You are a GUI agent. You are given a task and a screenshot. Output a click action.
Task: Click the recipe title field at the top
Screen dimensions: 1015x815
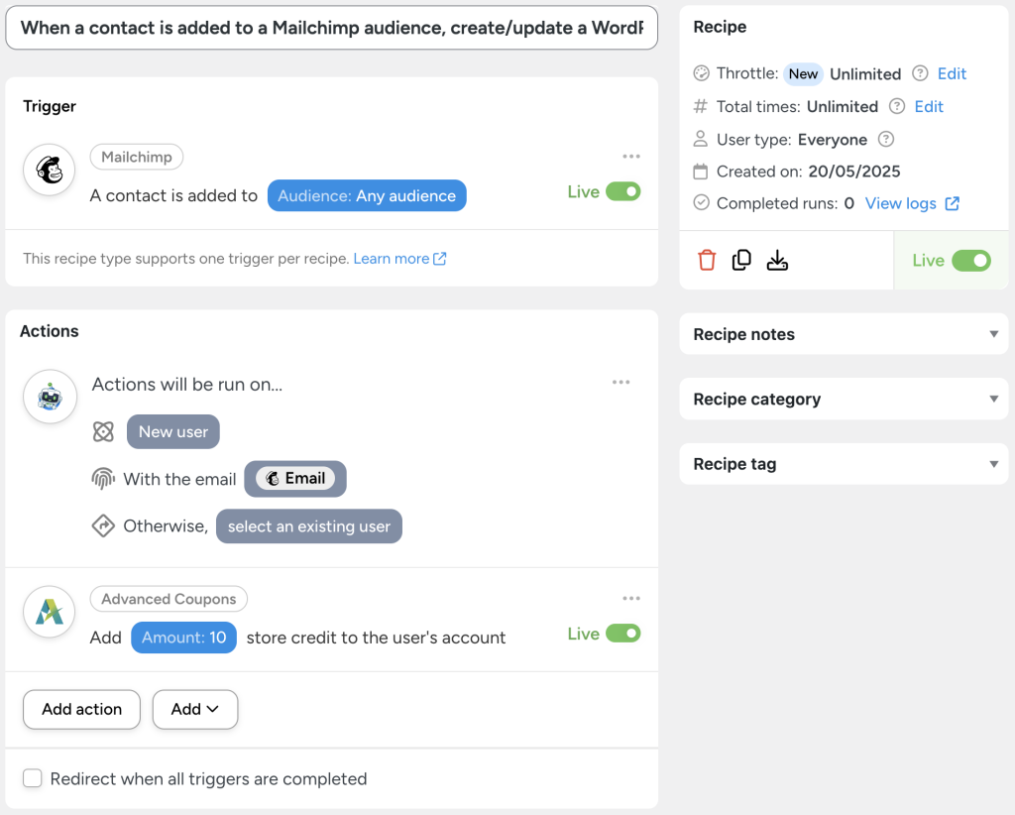pyautogui.click(x=332, y=28)
